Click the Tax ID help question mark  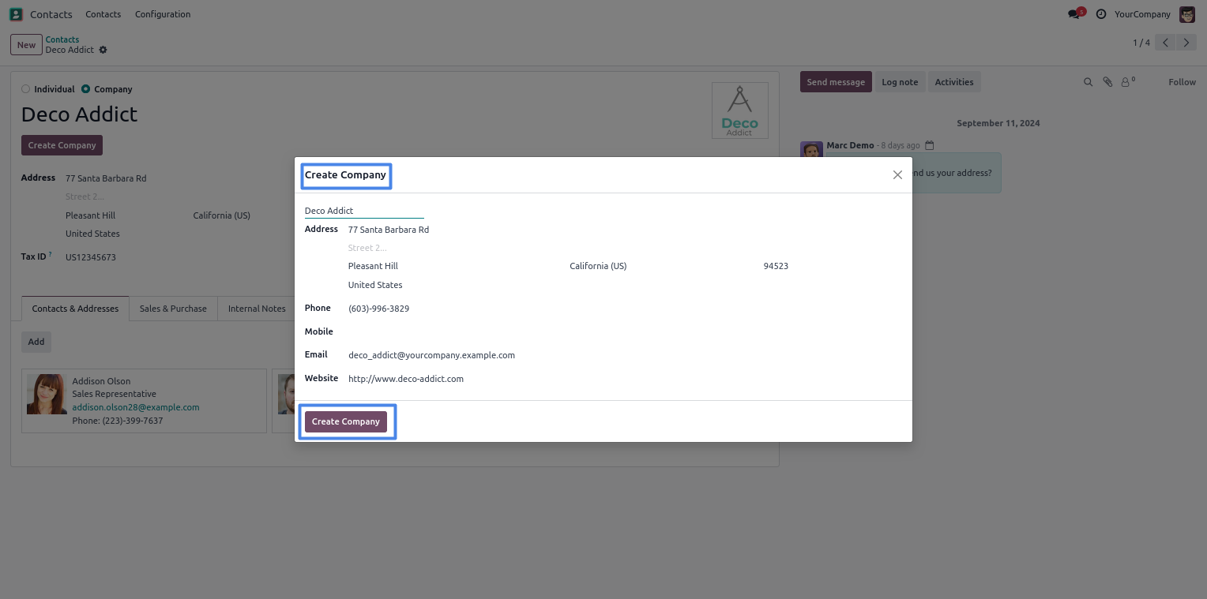pyautogui.click(x=51, y=254)
